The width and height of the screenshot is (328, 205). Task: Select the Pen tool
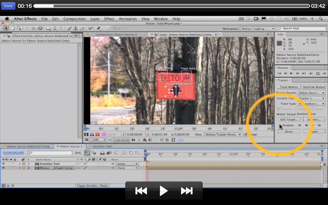click(55, 28)
